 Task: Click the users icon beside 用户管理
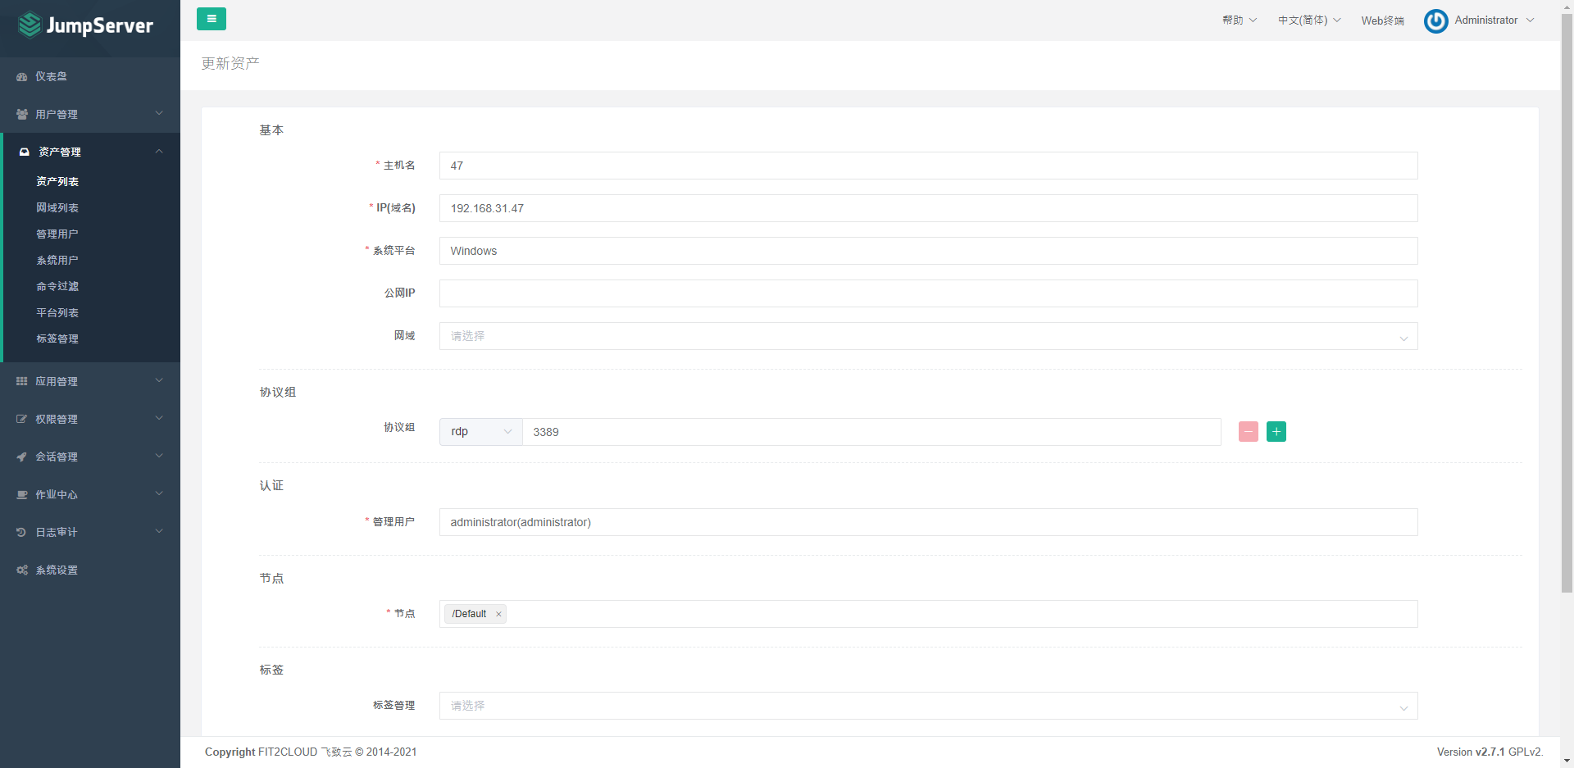pyautogui.click(x=22, y=115)
